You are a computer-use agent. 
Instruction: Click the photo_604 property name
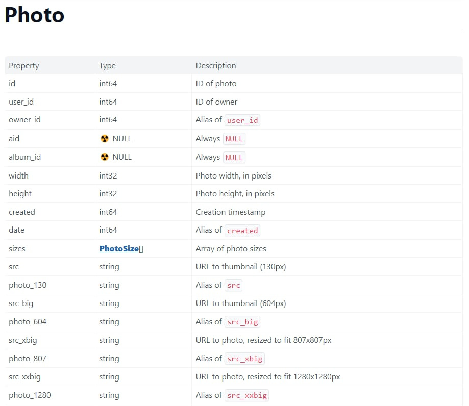pos(28,322)
